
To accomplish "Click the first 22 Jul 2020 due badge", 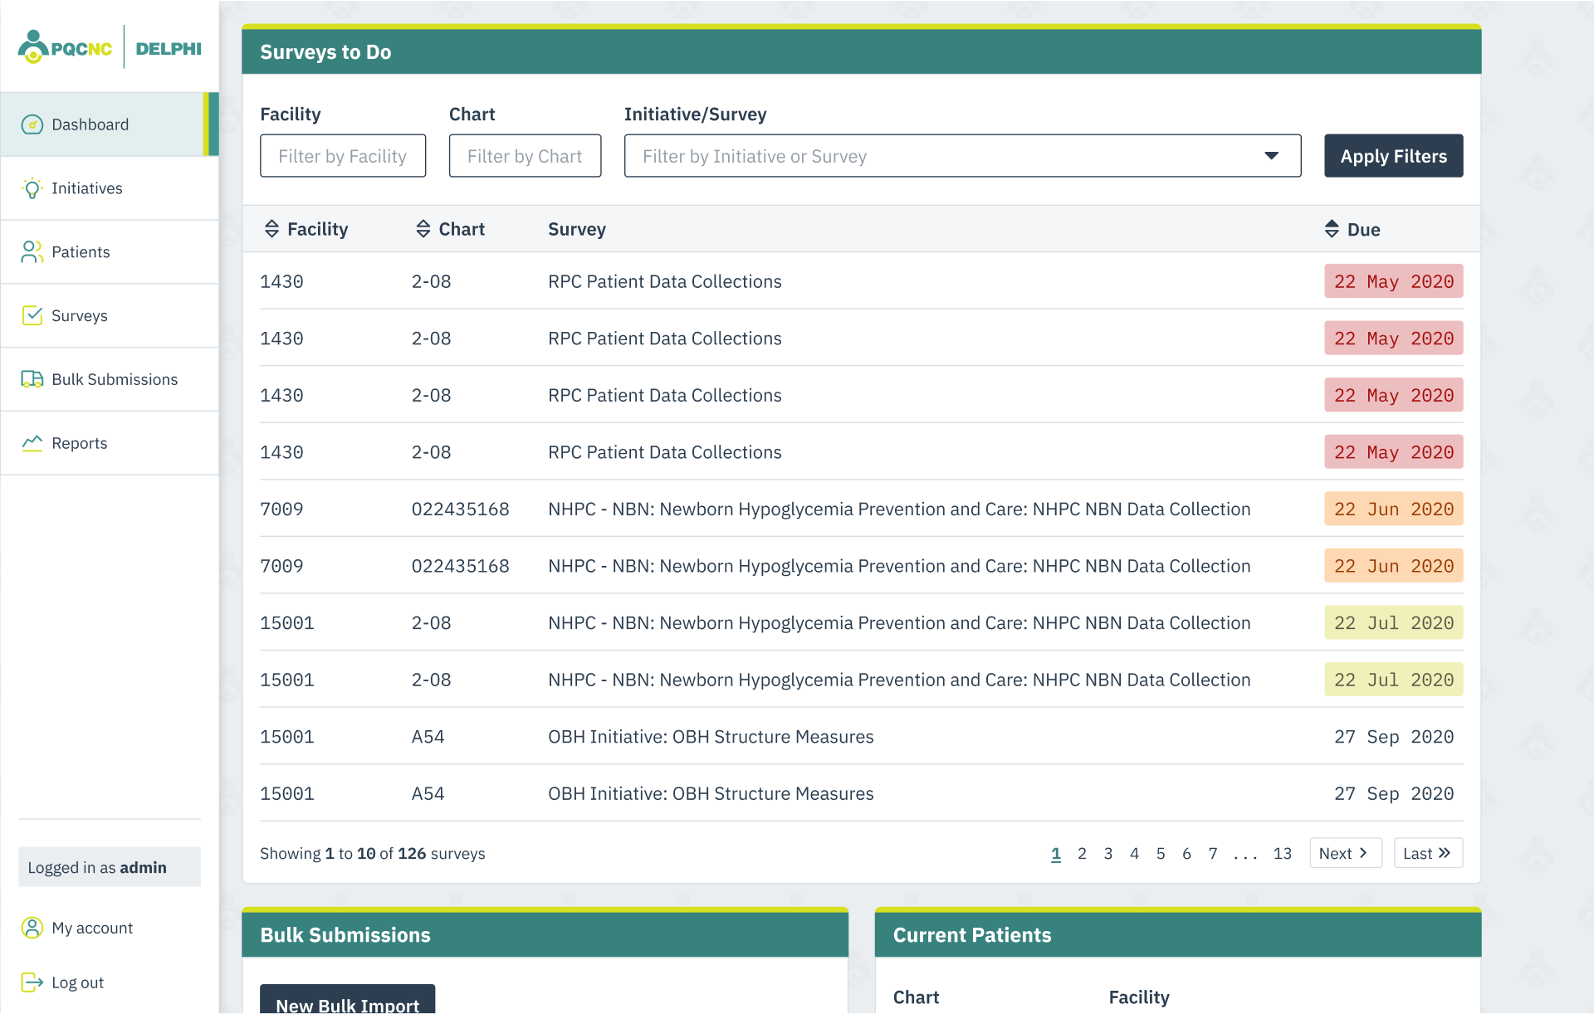I will 1393,623.
